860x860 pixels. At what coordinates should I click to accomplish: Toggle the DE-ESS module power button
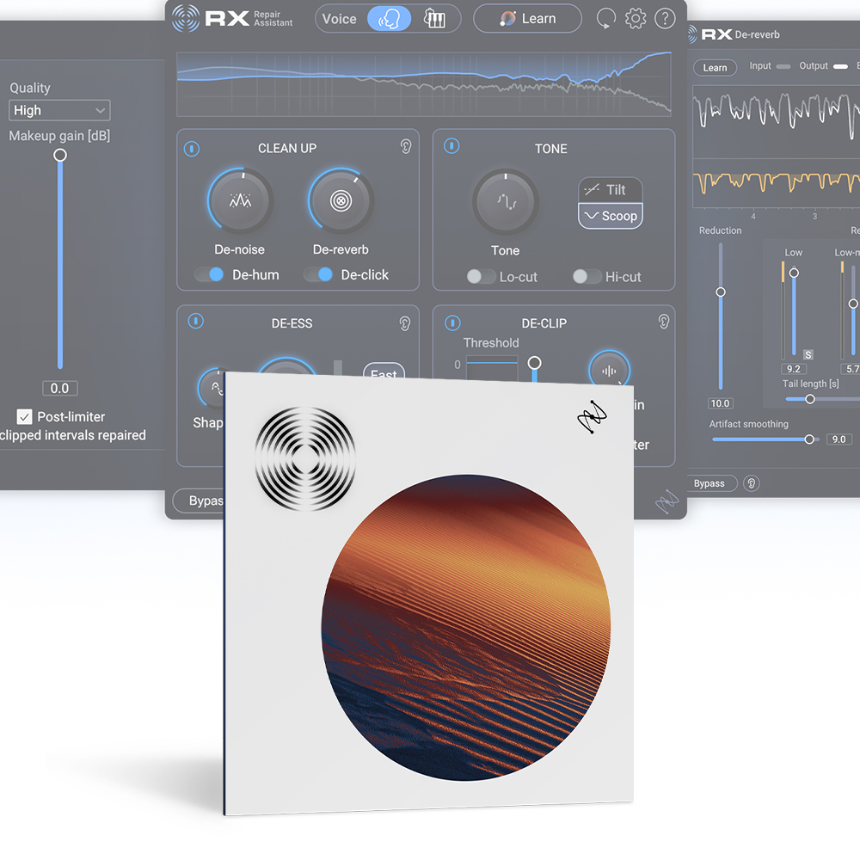tap(196, 321)
